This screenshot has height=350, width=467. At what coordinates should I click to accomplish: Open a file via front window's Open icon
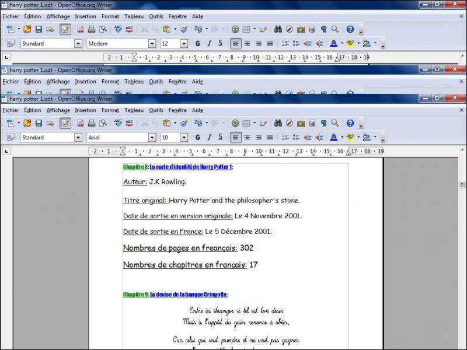click(x=27, y=123)
